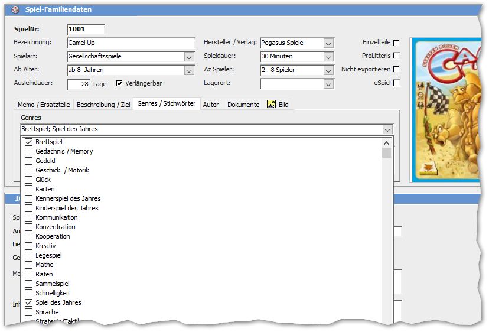Screen dimensions: 489x332
Task: Uncheck the Verlängerbar checkbox
Action: tap(119, 83)
